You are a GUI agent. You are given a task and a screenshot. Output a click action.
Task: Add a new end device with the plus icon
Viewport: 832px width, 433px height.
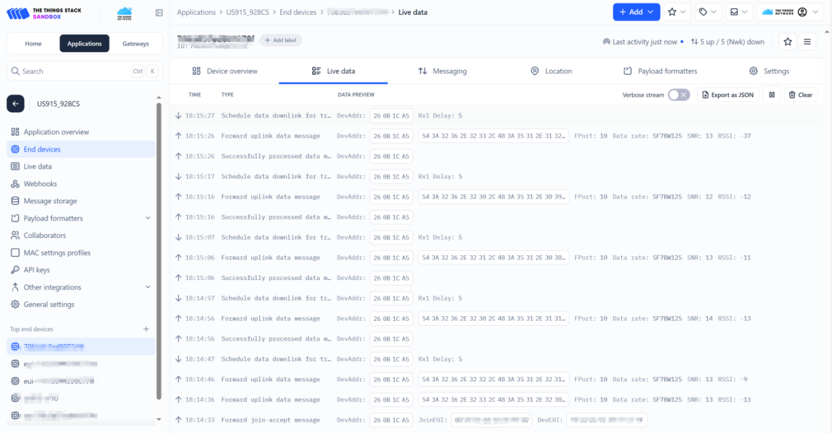coord(146,329)
